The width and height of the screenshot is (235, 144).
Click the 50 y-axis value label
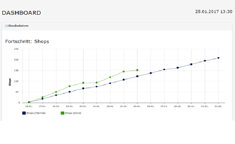point(17,92)
